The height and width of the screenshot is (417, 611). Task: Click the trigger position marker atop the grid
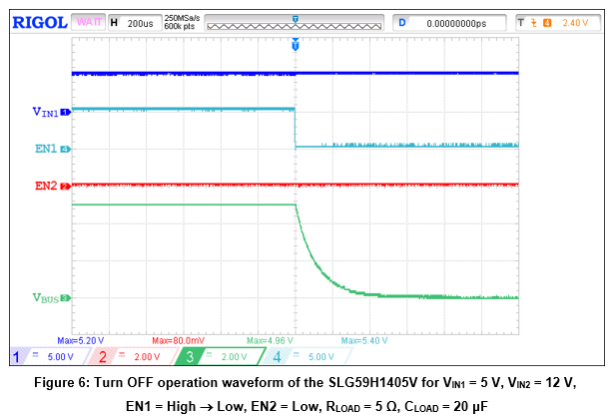coord(295,45)
